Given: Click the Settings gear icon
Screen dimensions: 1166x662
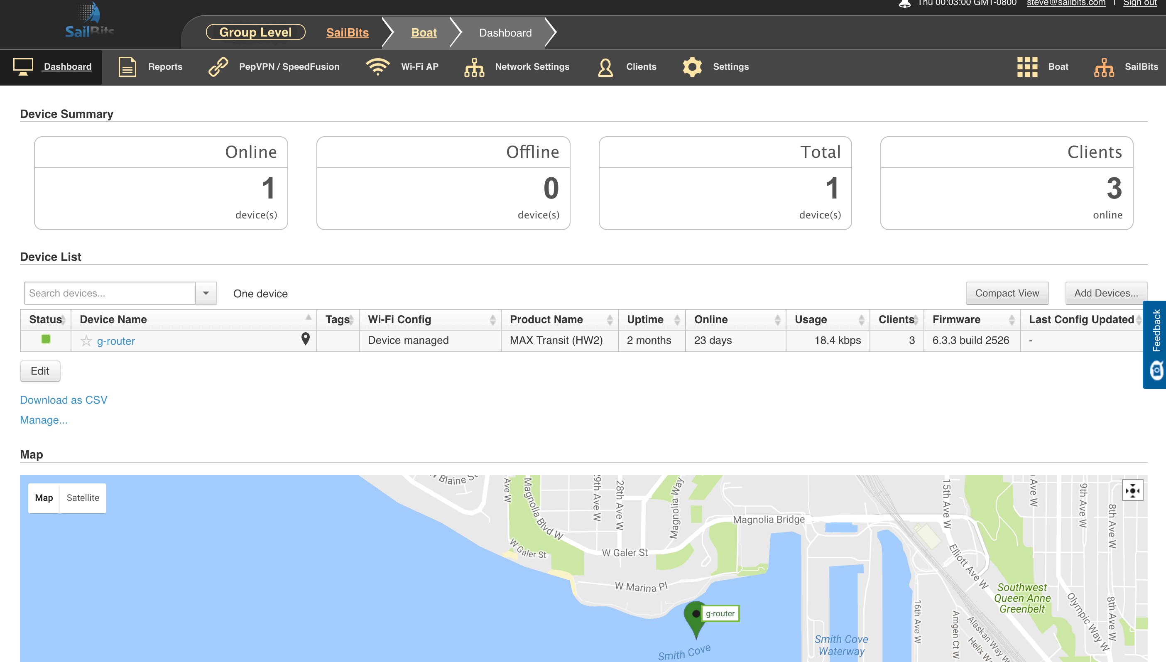Looking at the screenshot, I should pos(692,67).
